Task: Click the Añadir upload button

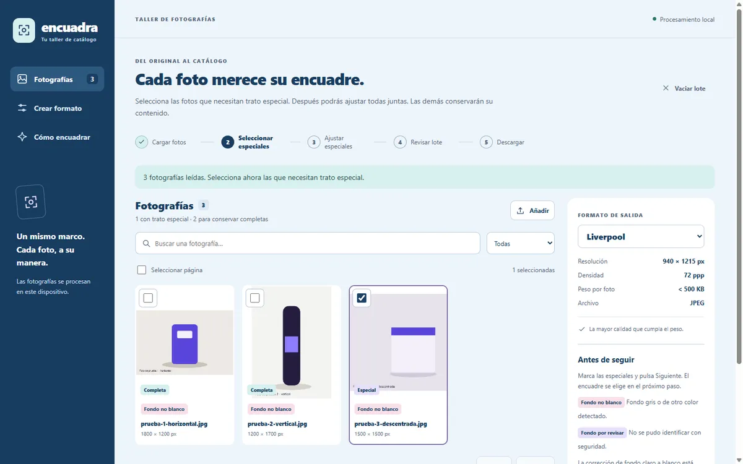Action: point(532,210)
